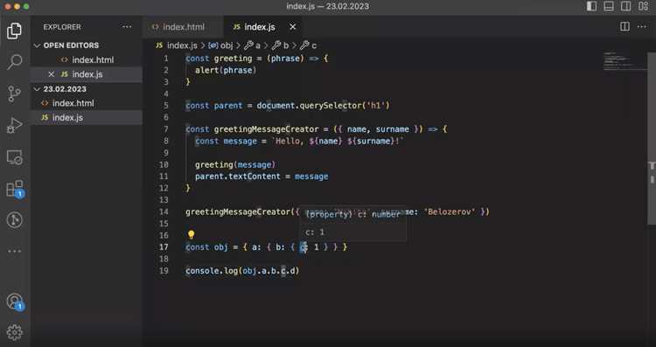Toggle the secondary sidebar layout icon
The image size is (656, 347).
pyautogui.click(x=626, y=6)
